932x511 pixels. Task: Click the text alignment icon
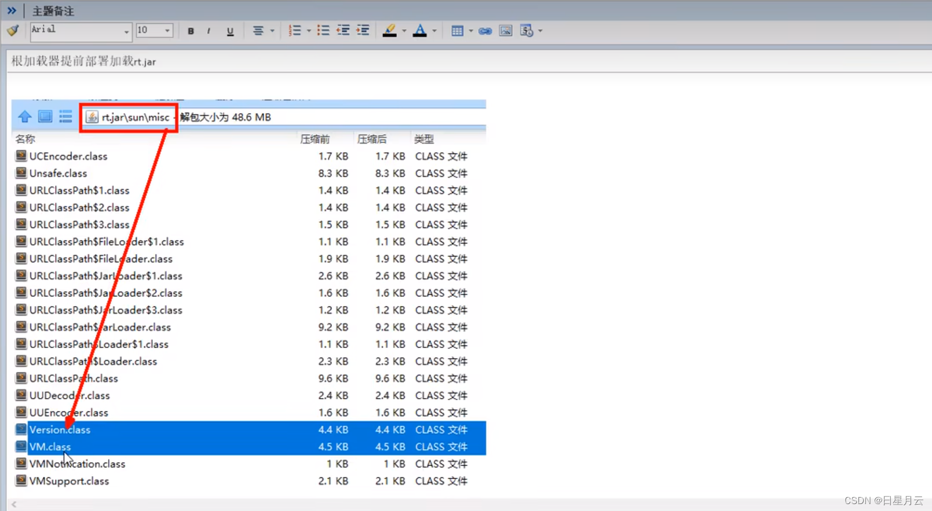[x=258, y=31]
